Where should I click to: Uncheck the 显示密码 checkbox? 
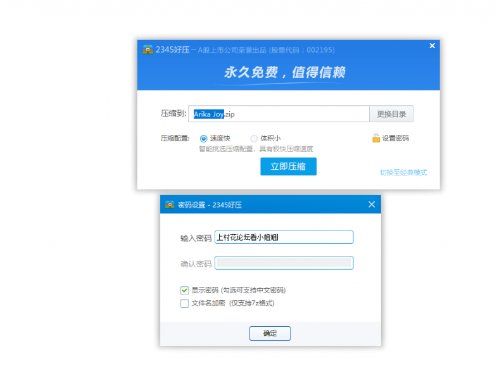coord(185,290)
